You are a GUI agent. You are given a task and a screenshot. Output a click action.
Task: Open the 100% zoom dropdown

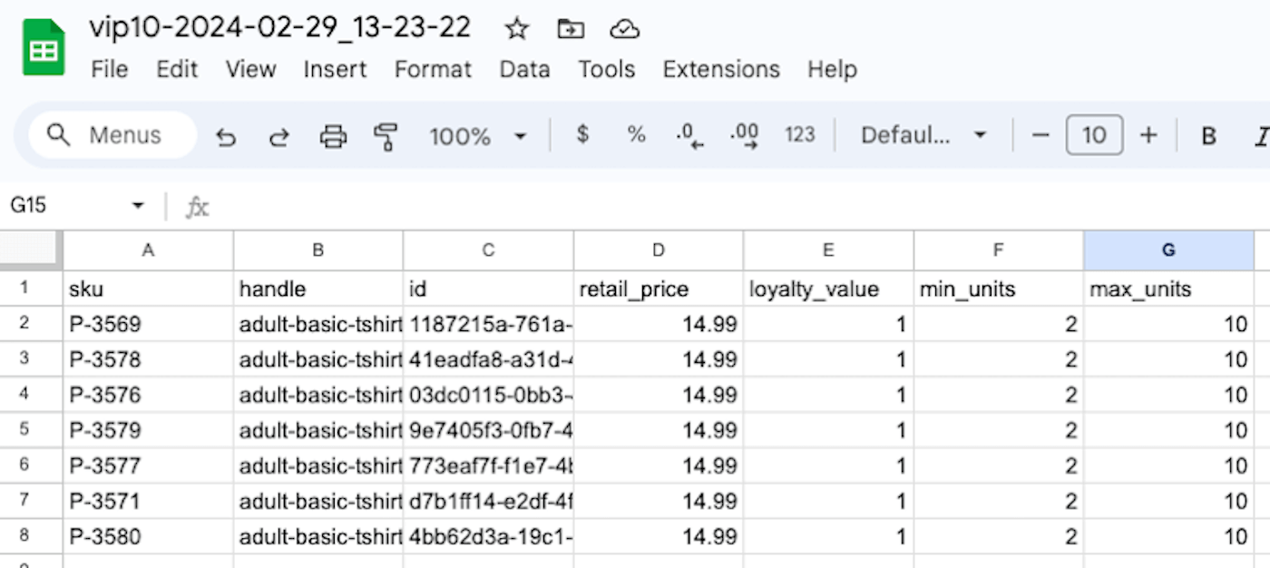pos(478,136)
